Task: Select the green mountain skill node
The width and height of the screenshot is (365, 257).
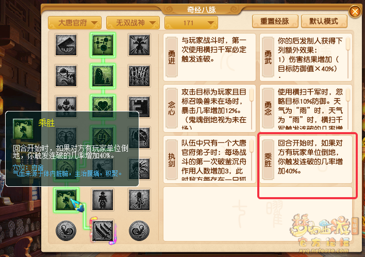Action: pos(103,76)
